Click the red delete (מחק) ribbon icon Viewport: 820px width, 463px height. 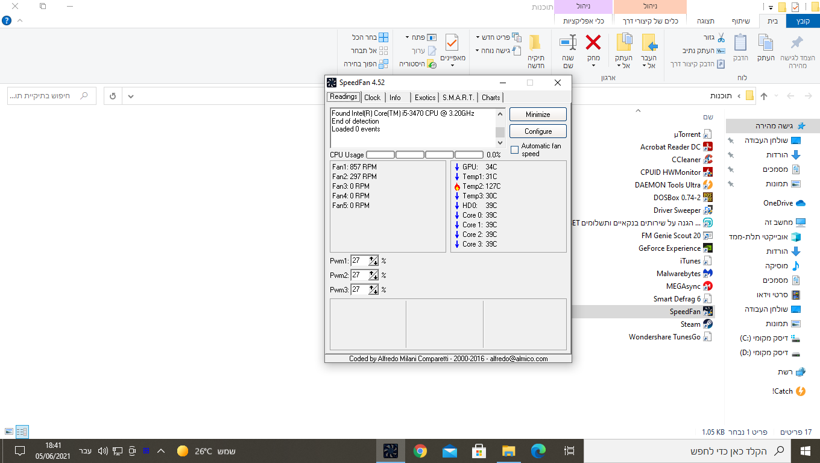[x=593, y=42]
